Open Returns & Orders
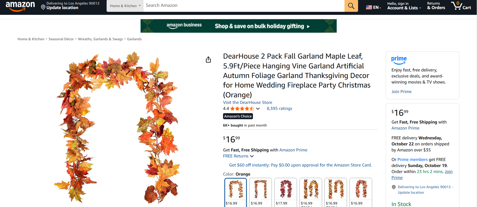This screenshot has width=477, height=207. click(x=436, y=6)
